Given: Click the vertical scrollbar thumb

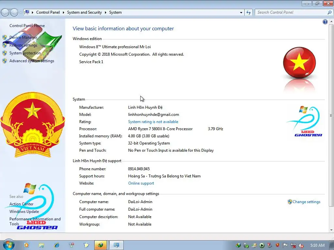Looking at the screenshot, I should coord(331,115).
